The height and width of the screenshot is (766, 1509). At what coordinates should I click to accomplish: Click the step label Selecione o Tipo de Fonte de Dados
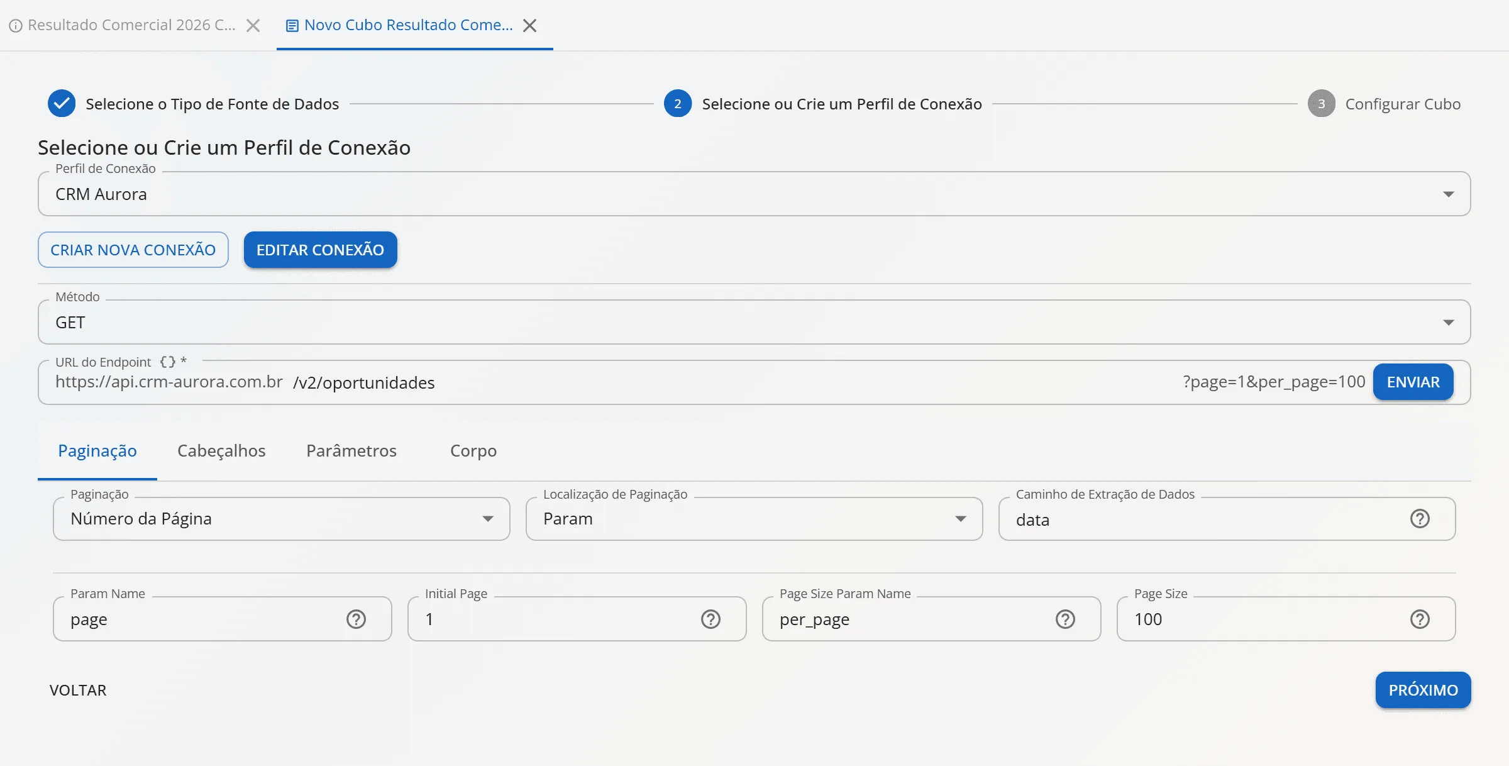click(212, 104)
